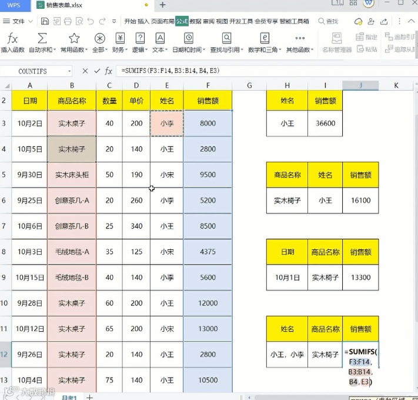Open the Other Functions ellipsis icon
Image resolution: width=418 pixels, height=400 pixels.
tap(300, 38)
